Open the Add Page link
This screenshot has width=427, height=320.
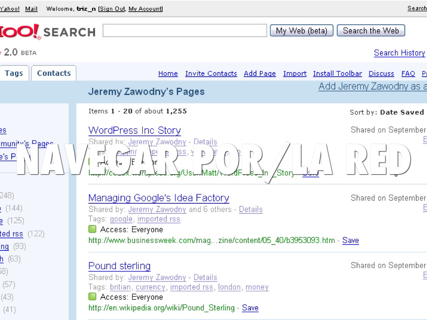(x=260, y=74)
